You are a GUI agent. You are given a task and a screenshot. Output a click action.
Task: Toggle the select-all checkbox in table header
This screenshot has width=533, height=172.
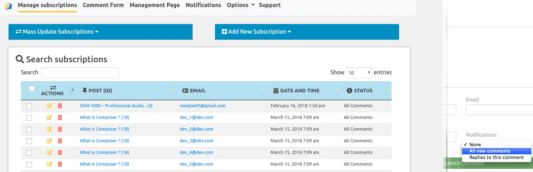coord(32,88)
